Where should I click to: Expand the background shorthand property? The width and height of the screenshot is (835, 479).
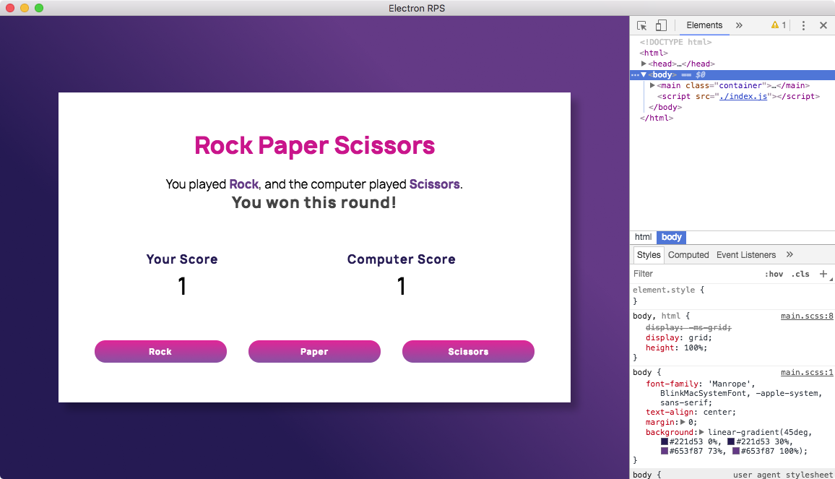[x=702, y=432]
